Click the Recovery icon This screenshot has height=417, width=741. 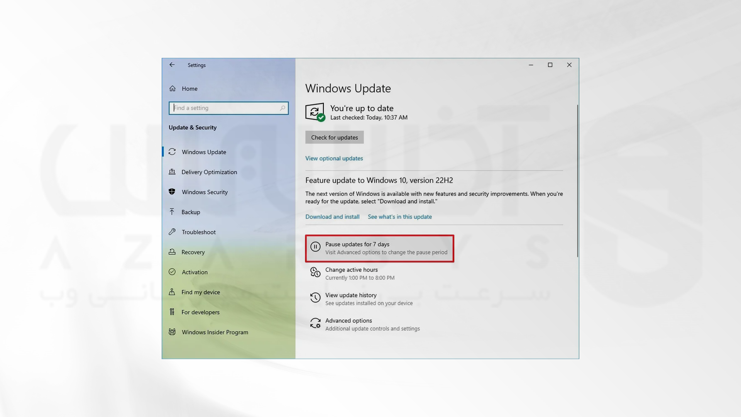coord(172,252)
